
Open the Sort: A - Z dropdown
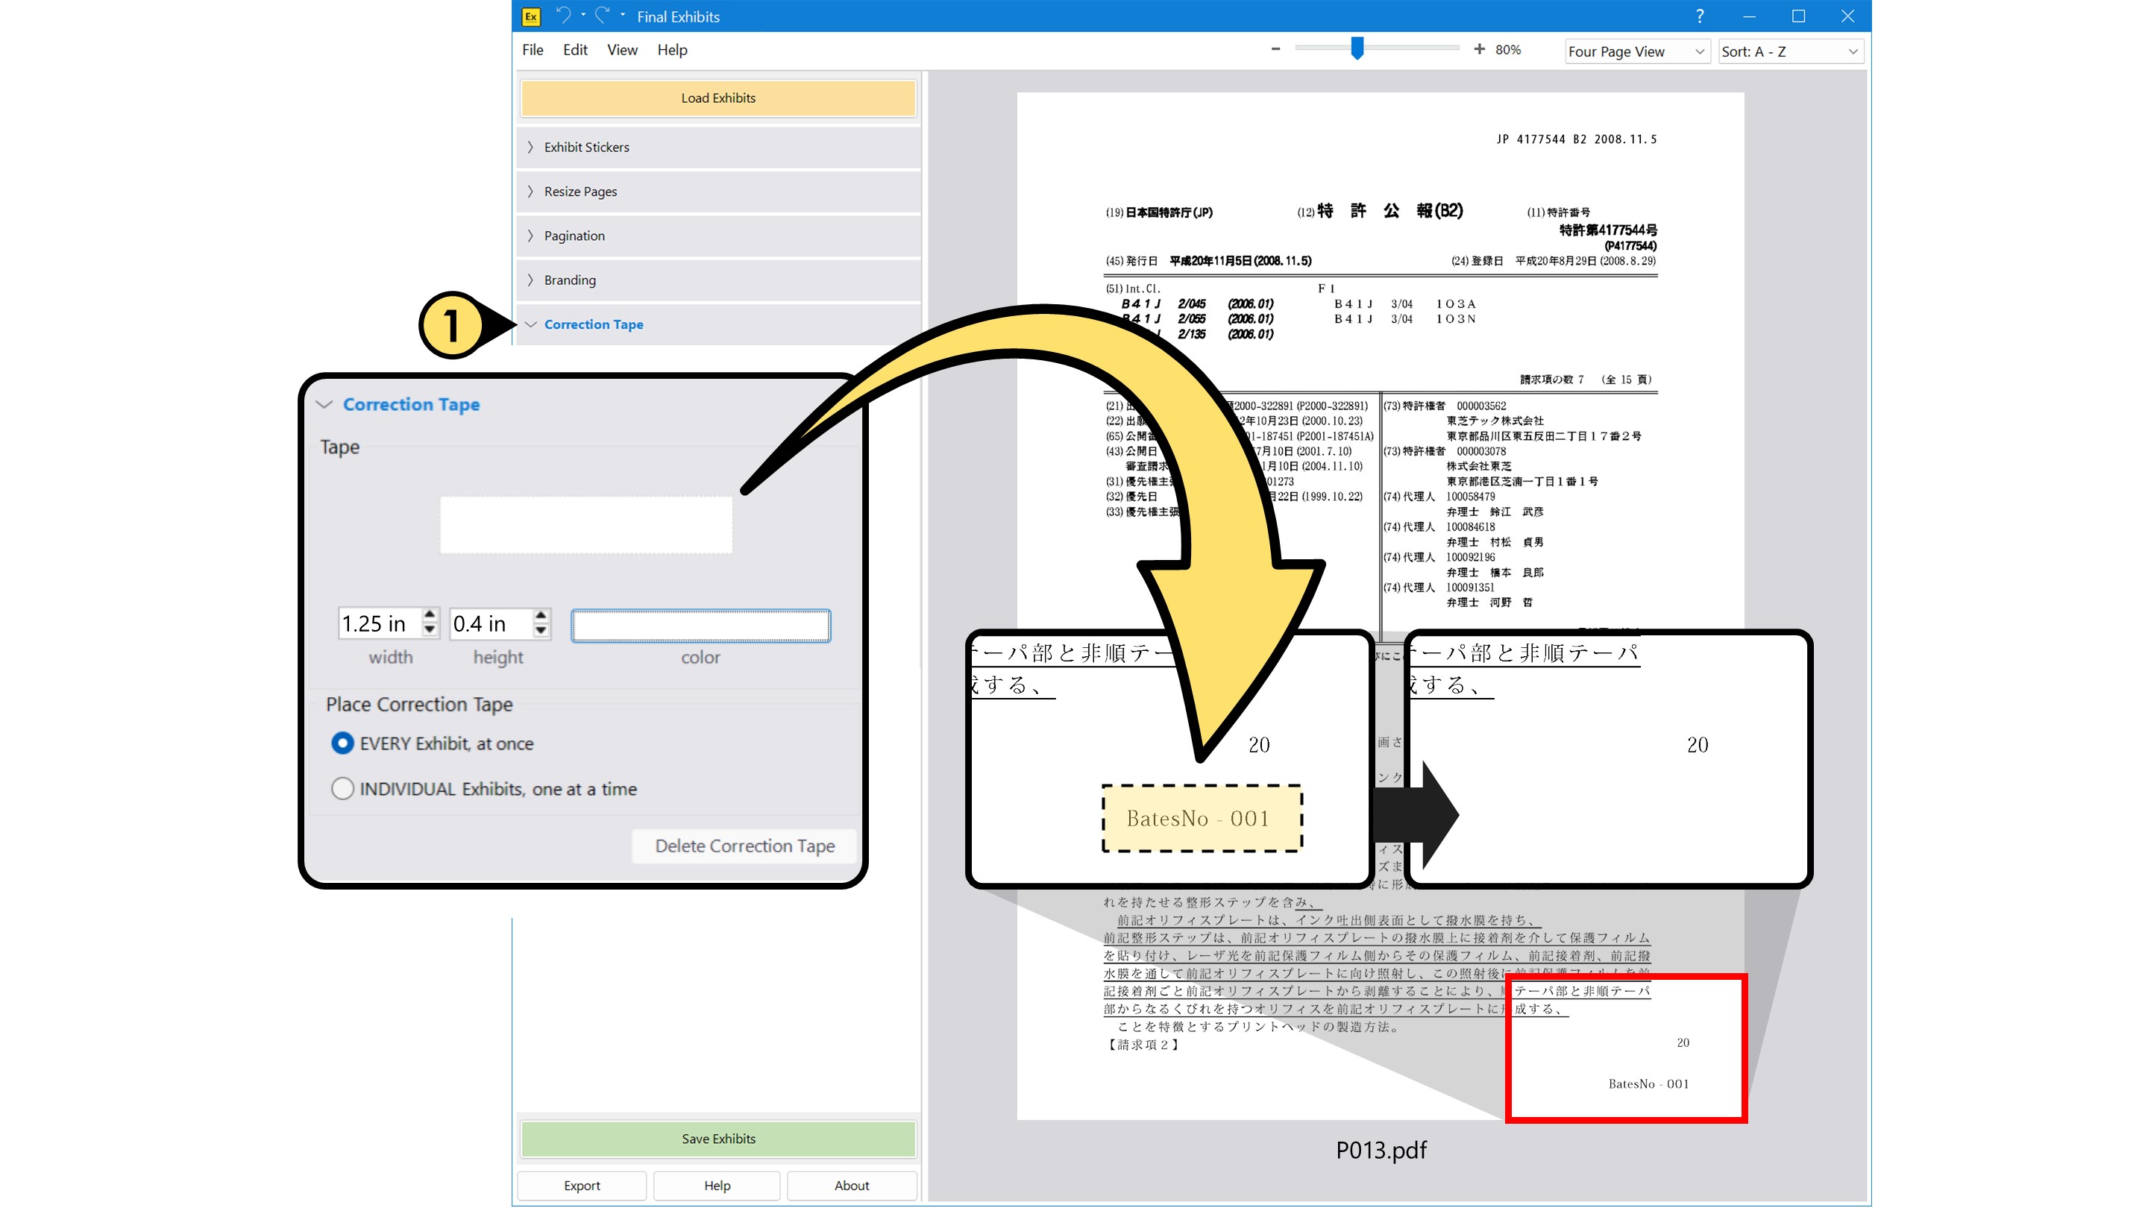coord(1789,51)
